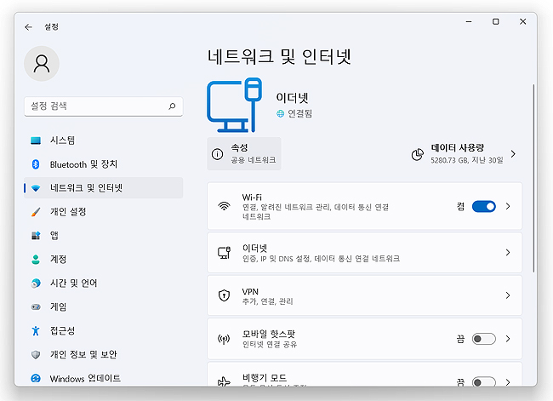Click the 연결됨 status text
Viewport: 553px width, 401px height.
[x=299, y=114]
